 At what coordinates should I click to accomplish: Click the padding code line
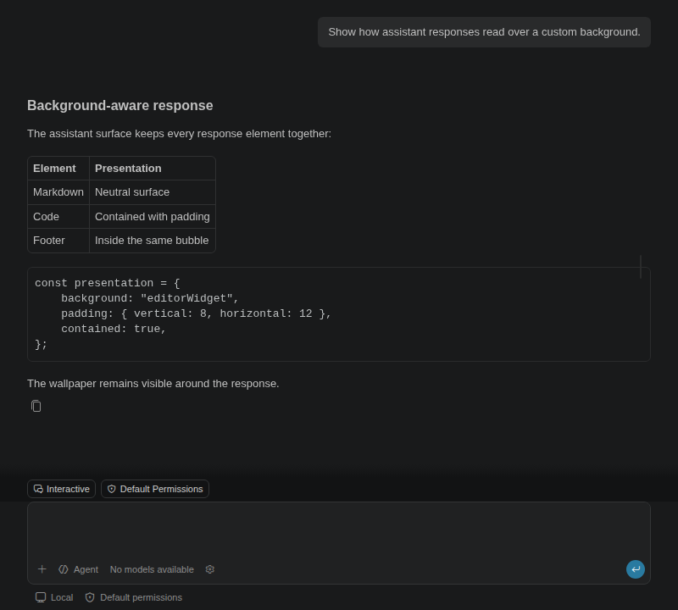[x=196, y=313]
